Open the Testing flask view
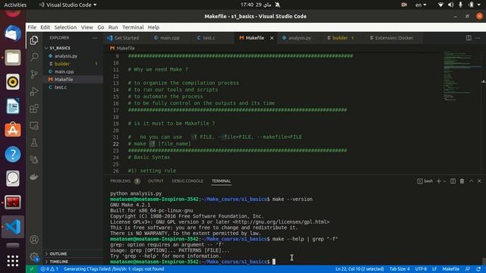Viewport: 486px width, 273px height. (34, 143)
